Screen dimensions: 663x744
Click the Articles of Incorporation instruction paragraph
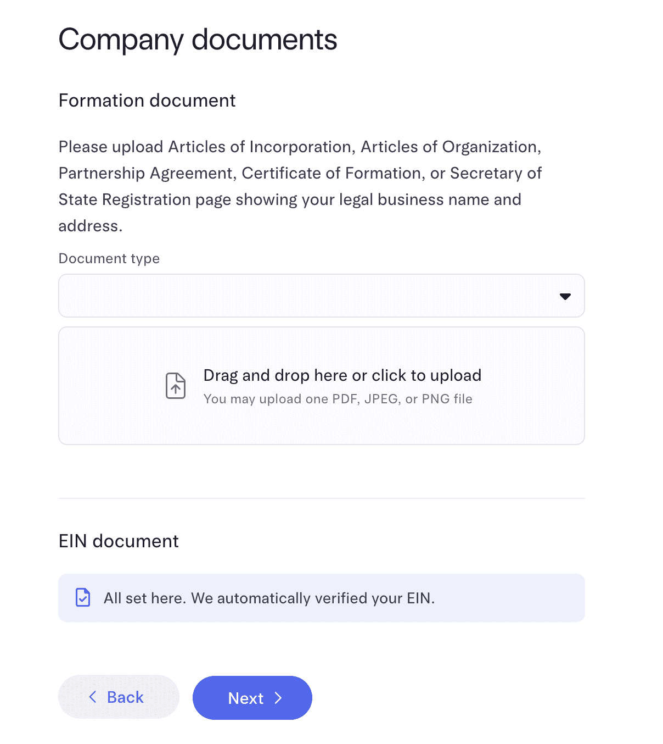pos(300,173)
